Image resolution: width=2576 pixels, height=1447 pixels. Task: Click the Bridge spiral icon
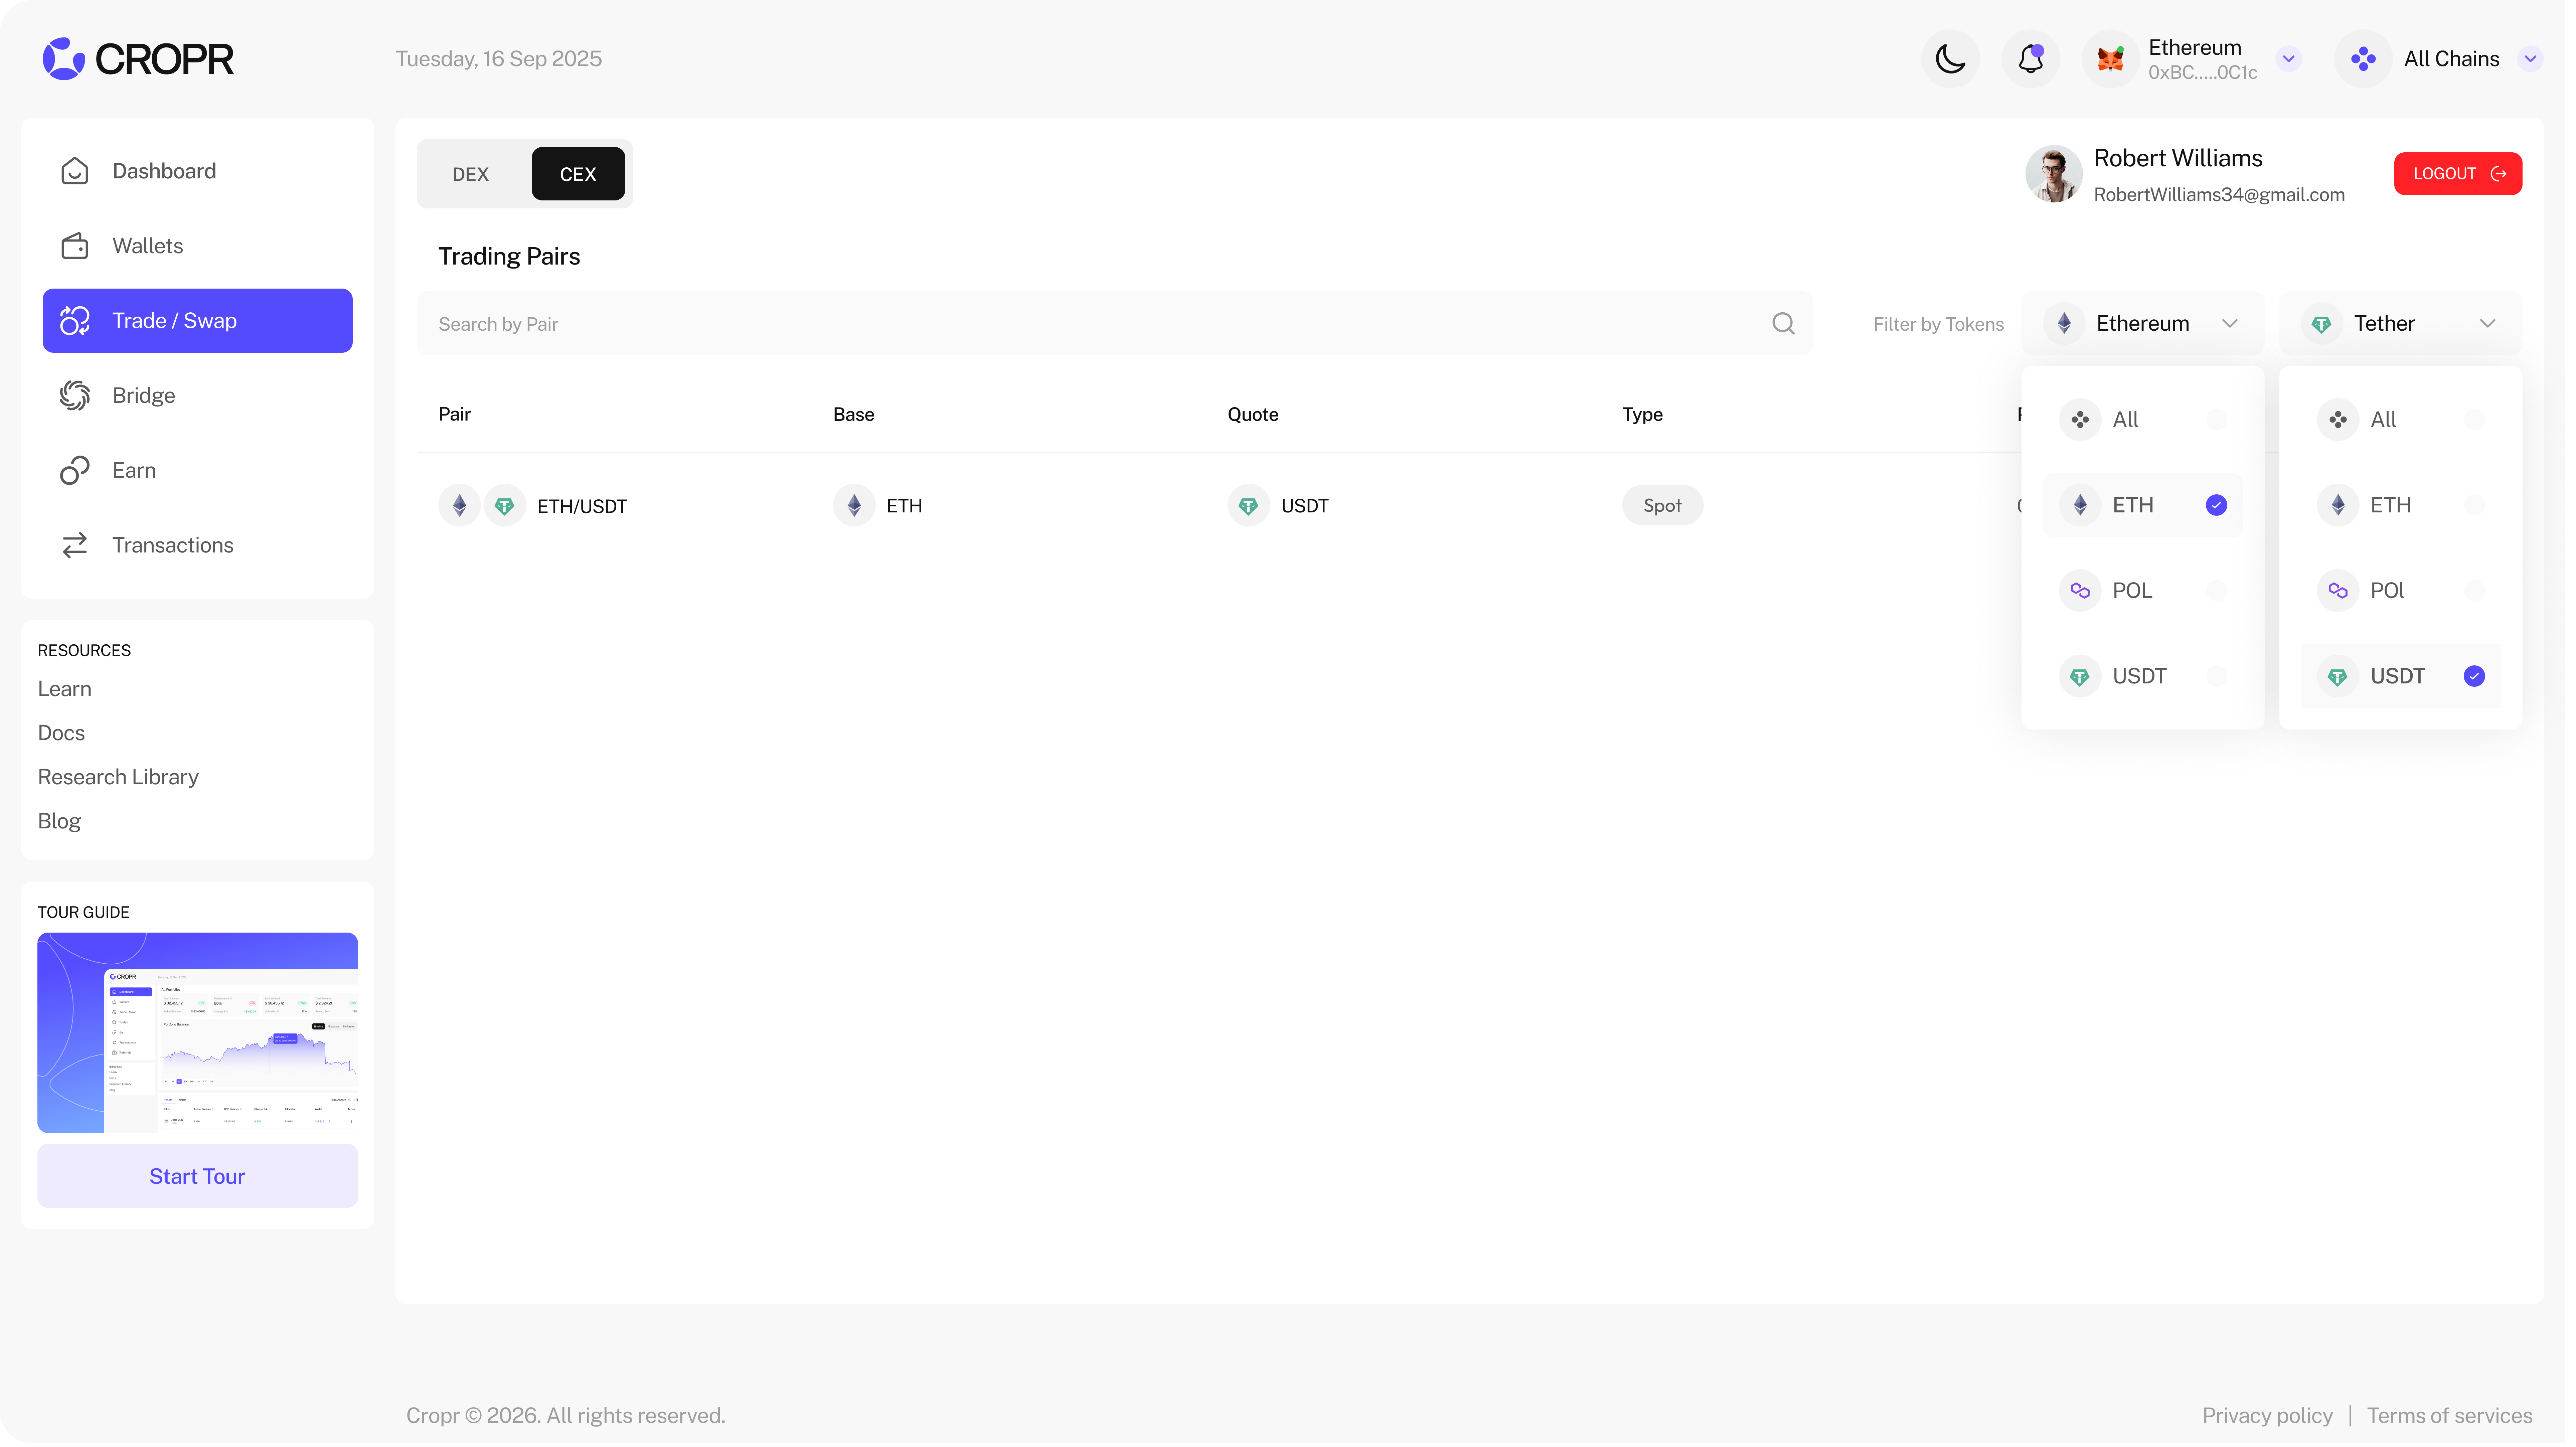click(75, 396)
